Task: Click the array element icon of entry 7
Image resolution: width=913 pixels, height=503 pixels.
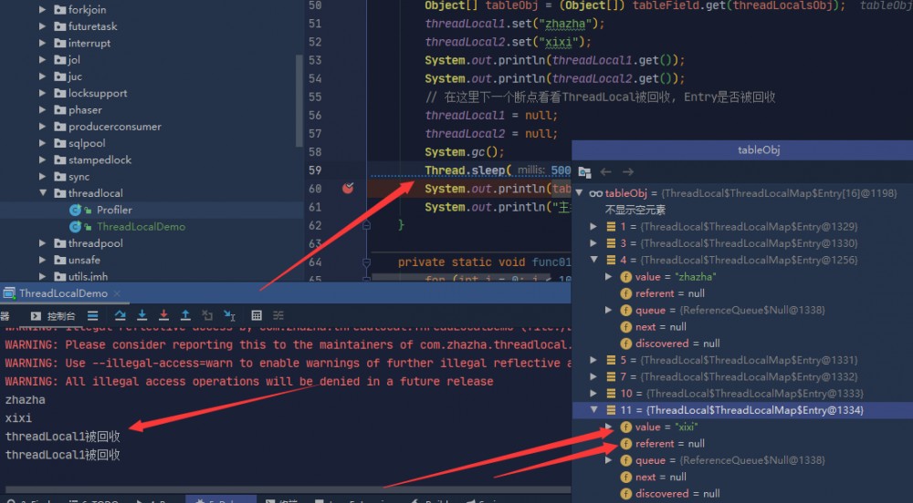Action: (611, 377)
